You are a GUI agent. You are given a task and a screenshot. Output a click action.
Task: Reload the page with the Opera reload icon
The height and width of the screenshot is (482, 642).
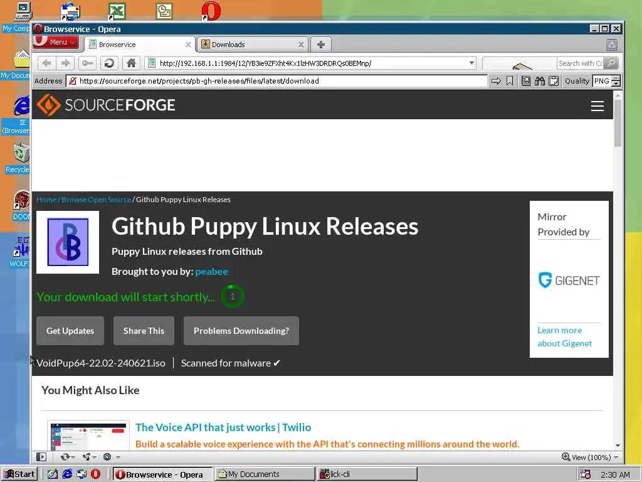[x=109, y=63]
